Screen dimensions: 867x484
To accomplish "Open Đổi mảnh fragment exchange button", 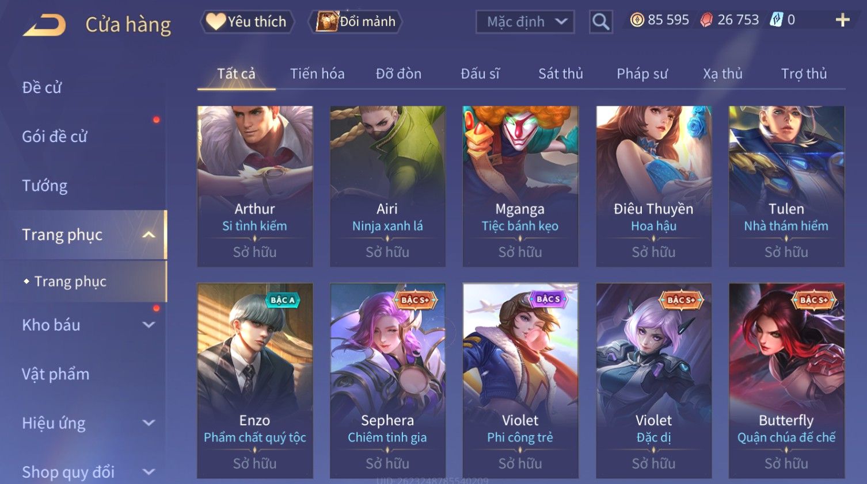I will click(x=356, y=22).
